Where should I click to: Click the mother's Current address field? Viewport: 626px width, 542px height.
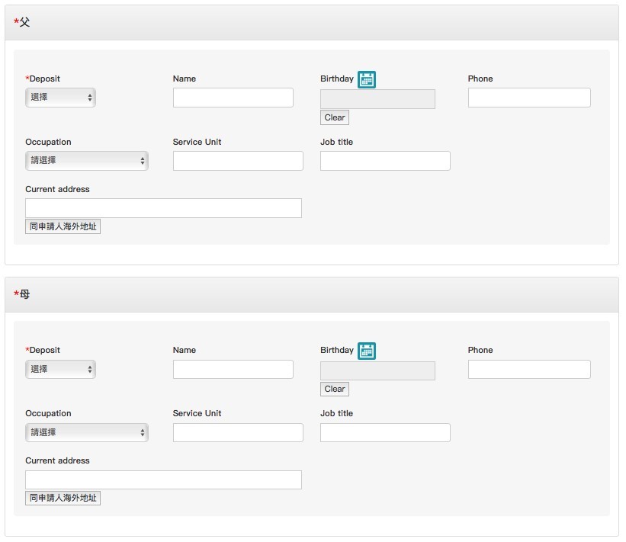[x=163, y=479]
